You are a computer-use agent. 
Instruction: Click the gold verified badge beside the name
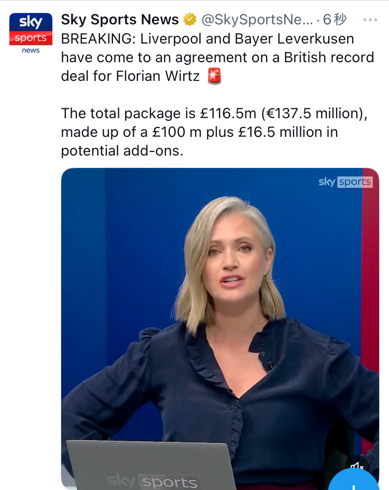[x=190, y=20]
